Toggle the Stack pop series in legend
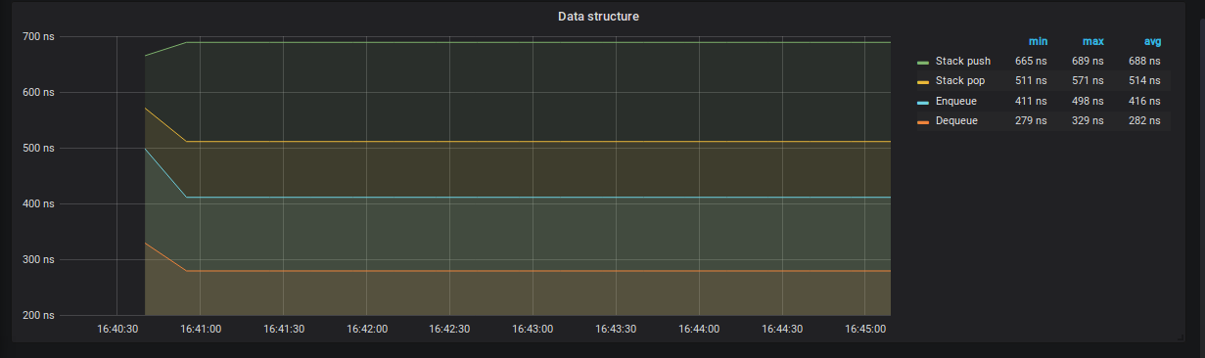This screenshot has height=358, width=1205. (x=960, y=81)
